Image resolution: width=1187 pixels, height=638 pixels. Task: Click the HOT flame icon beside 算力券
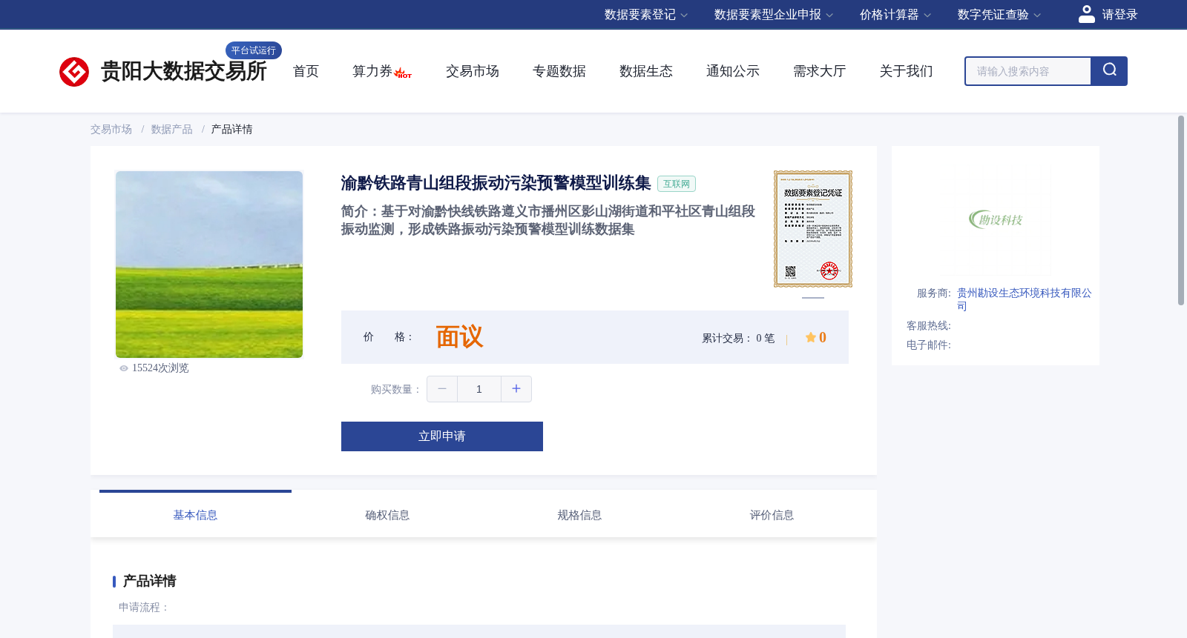tap(403, 73)
